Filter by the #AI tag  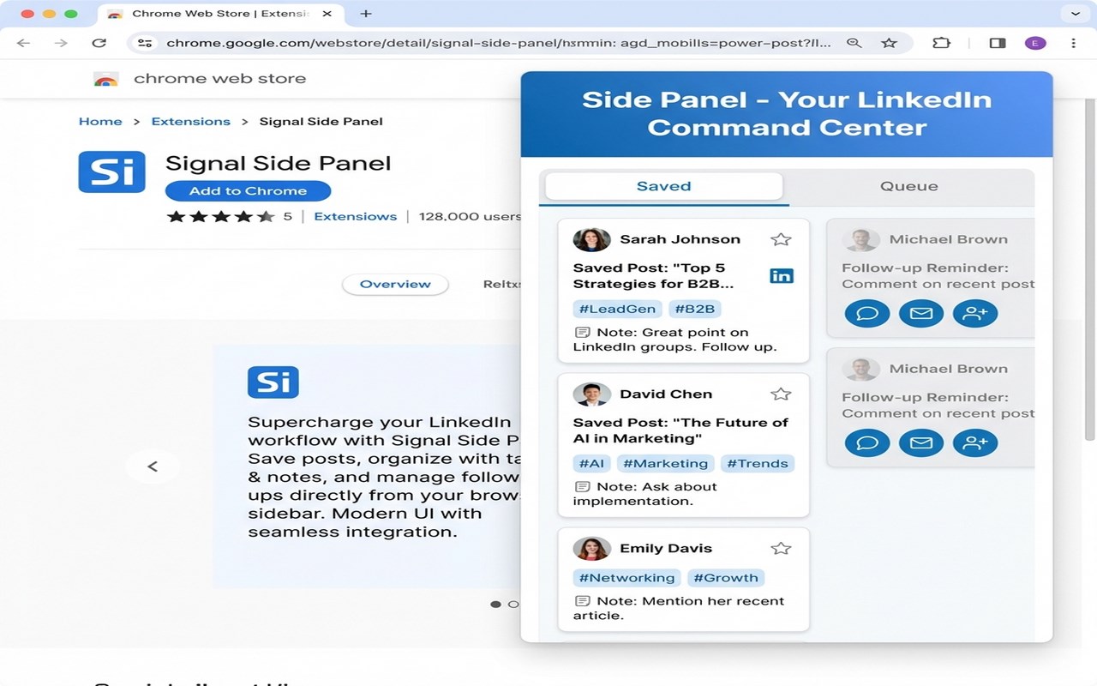592,464
